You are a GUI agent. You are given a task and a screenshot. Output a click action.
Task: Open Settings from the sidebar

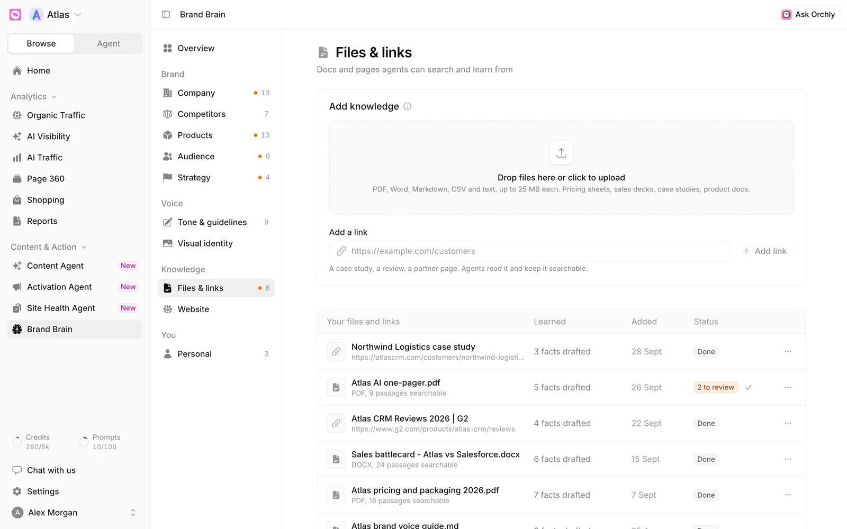point(75,491)
